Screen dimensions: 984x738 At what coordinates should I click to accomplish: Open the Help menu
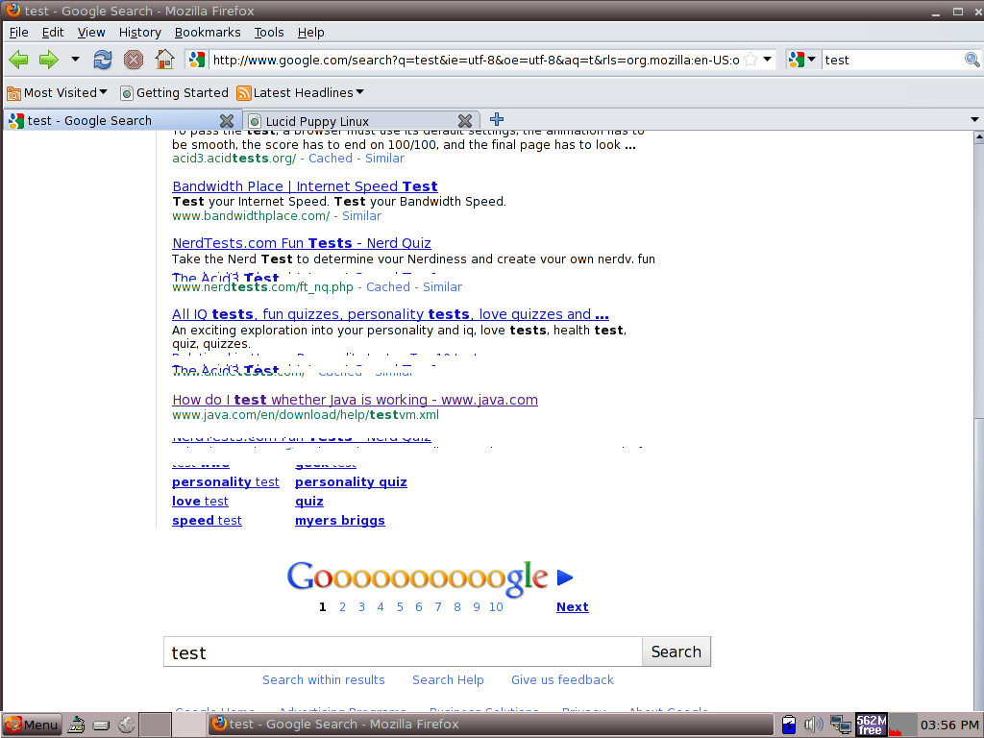point(310,32)
